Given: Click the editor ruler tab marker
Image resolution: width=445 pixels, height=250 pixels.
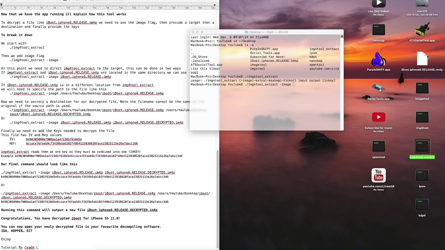Looking at the screenshot, I should tap(2, 5).
